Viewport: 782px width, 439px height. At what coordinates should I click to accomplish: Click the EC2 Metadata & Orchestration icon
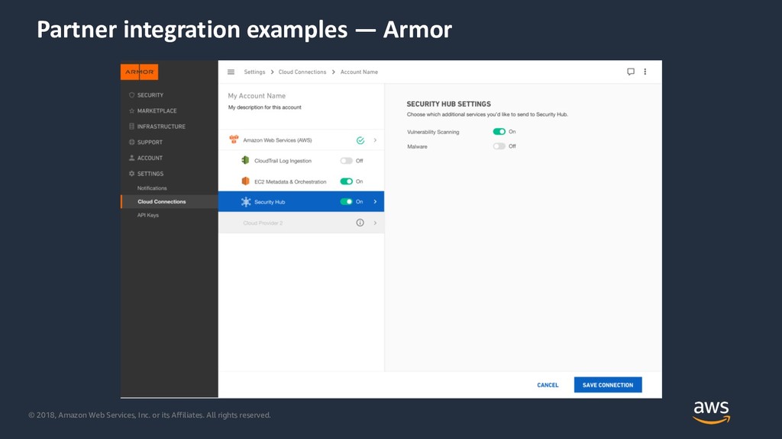pyautogui.click(x=245, y=181)
